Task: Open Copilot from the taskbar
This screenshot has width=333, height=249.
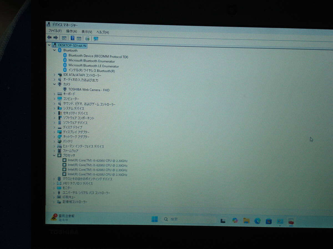Action: click(x=235, y=220)
